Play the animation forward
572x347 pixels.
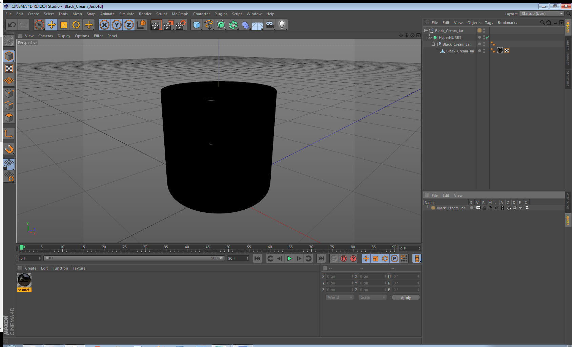[x=289, y=258]
